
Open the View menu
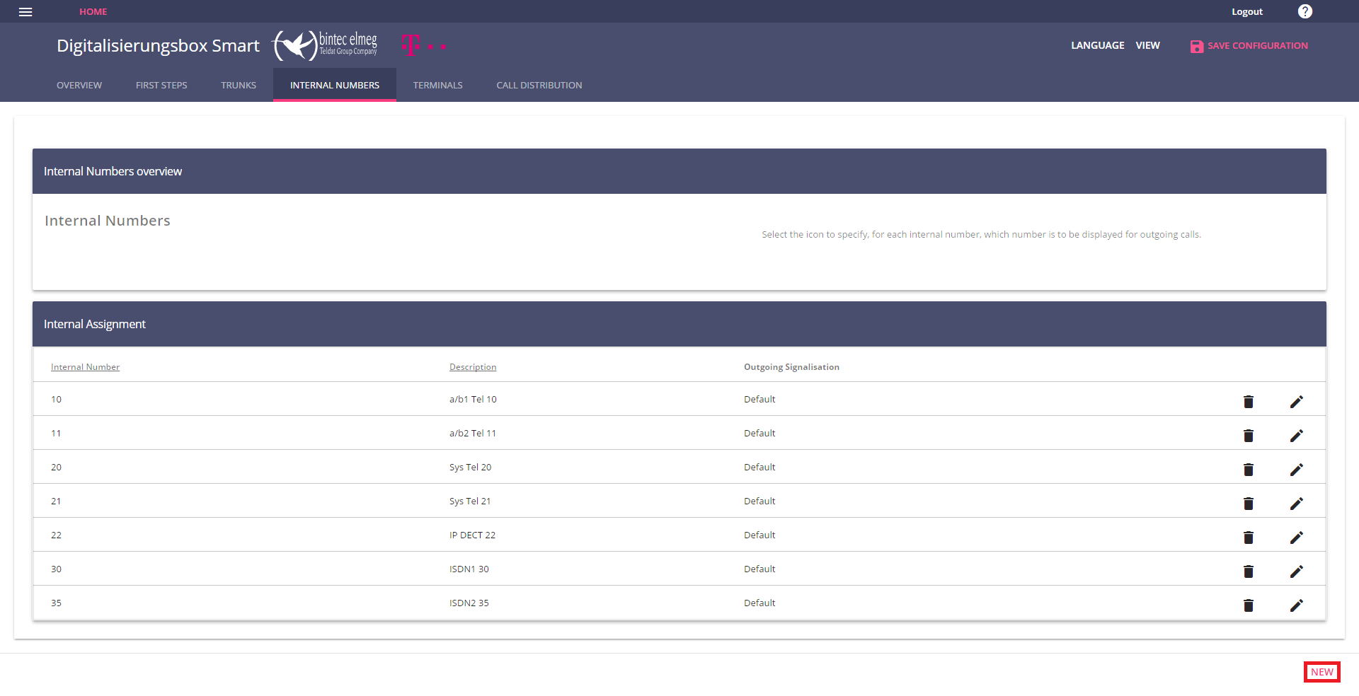tap(1147, 45)
